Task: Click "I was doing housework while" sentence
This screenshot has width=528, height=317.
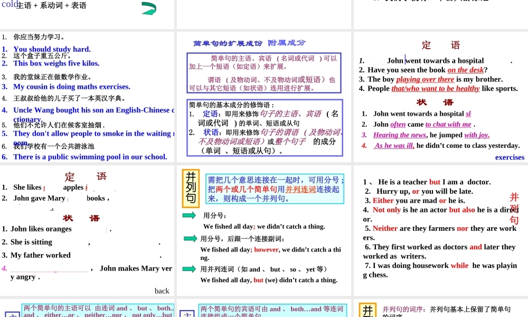Action: coord(440,270)
